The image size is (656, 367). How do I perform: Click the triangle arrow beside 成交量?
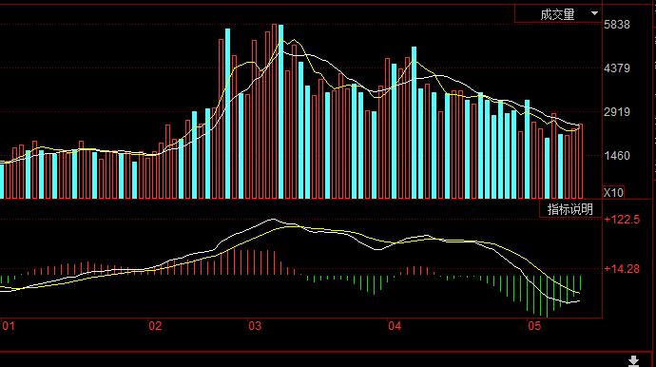[x=594, y=13]
